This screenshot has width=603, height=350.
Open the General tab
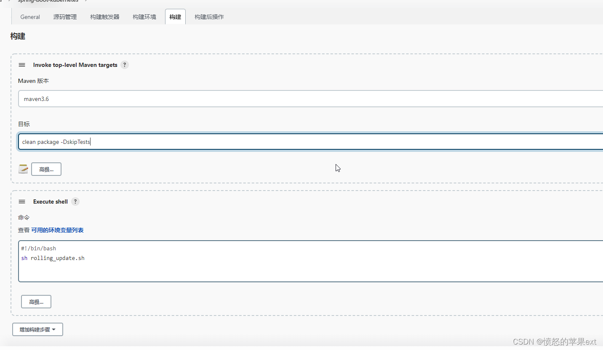30,17
